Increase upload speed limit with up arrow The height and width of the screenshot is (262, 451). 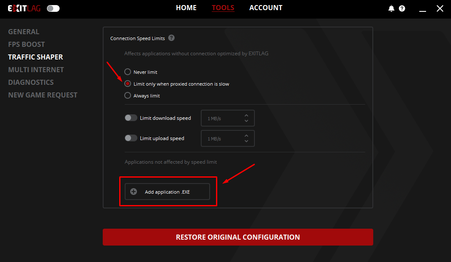click(x=246, y=135)
